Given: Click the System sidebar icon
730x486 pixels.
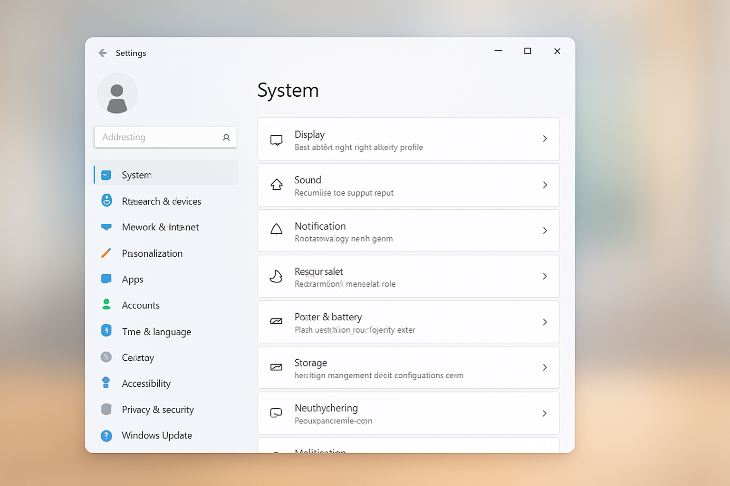Looking at the screenshot, I should click(106, 175).
